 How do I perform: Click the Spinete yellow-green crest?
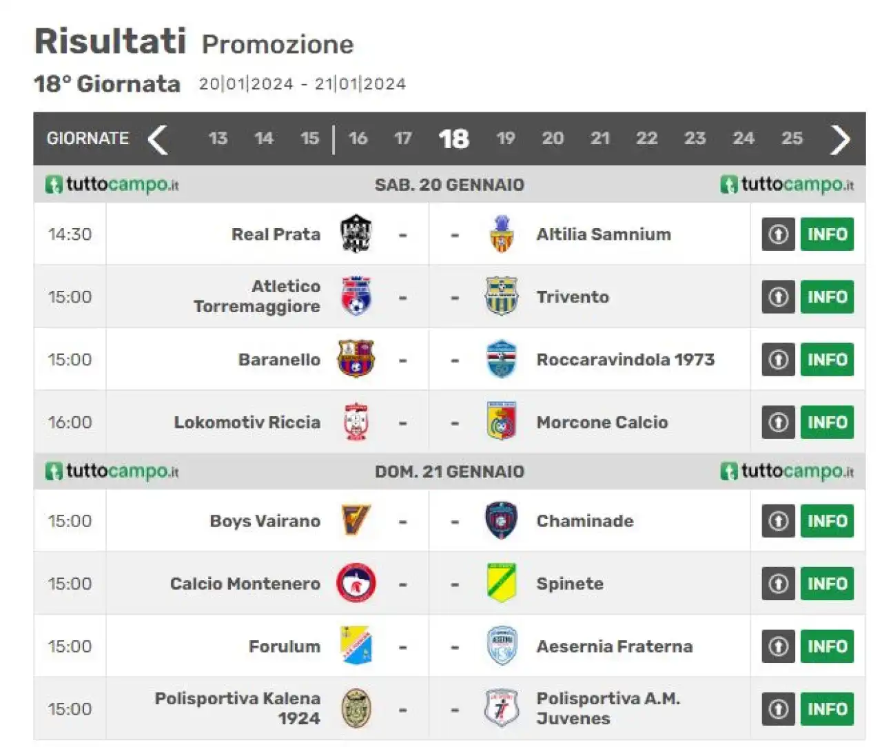(x=502, y=583)
